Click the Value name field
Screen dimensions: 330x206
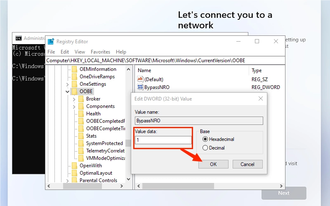(199, 121)
